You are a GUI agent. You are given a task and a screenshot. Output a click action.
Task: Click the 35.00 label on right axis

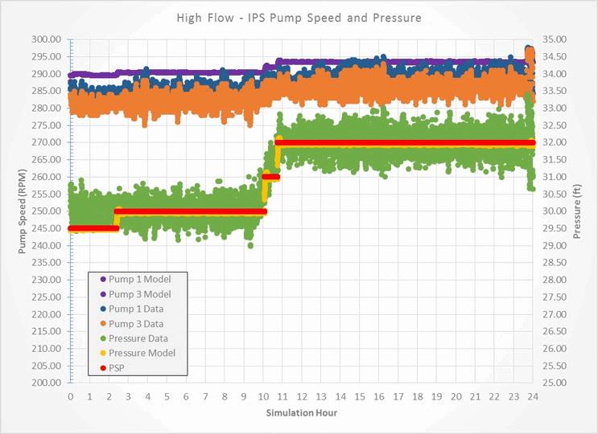[554, 39]
